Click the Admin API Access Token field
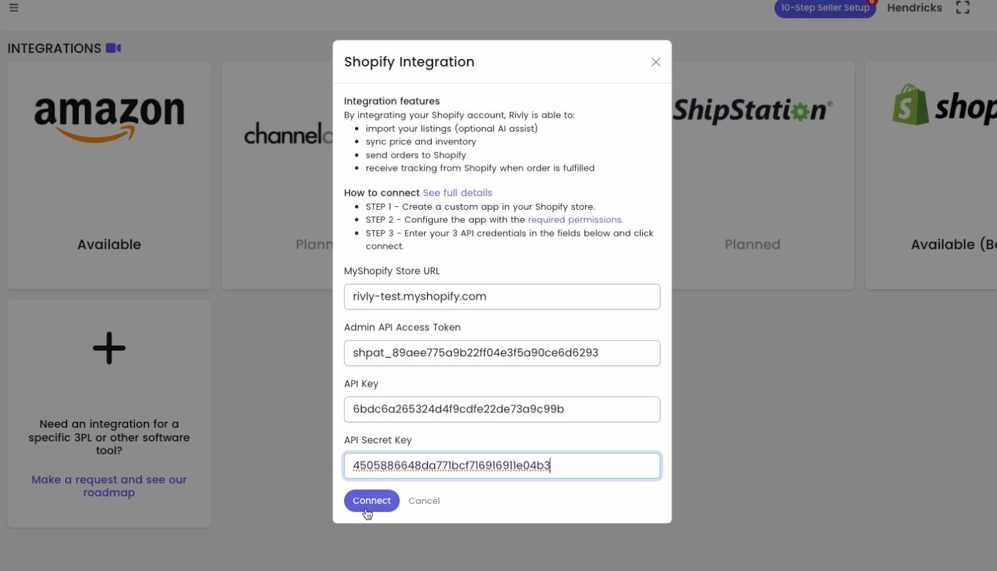Image resolution: width=997 pixels, height=571 pixels. pos(502,353)
